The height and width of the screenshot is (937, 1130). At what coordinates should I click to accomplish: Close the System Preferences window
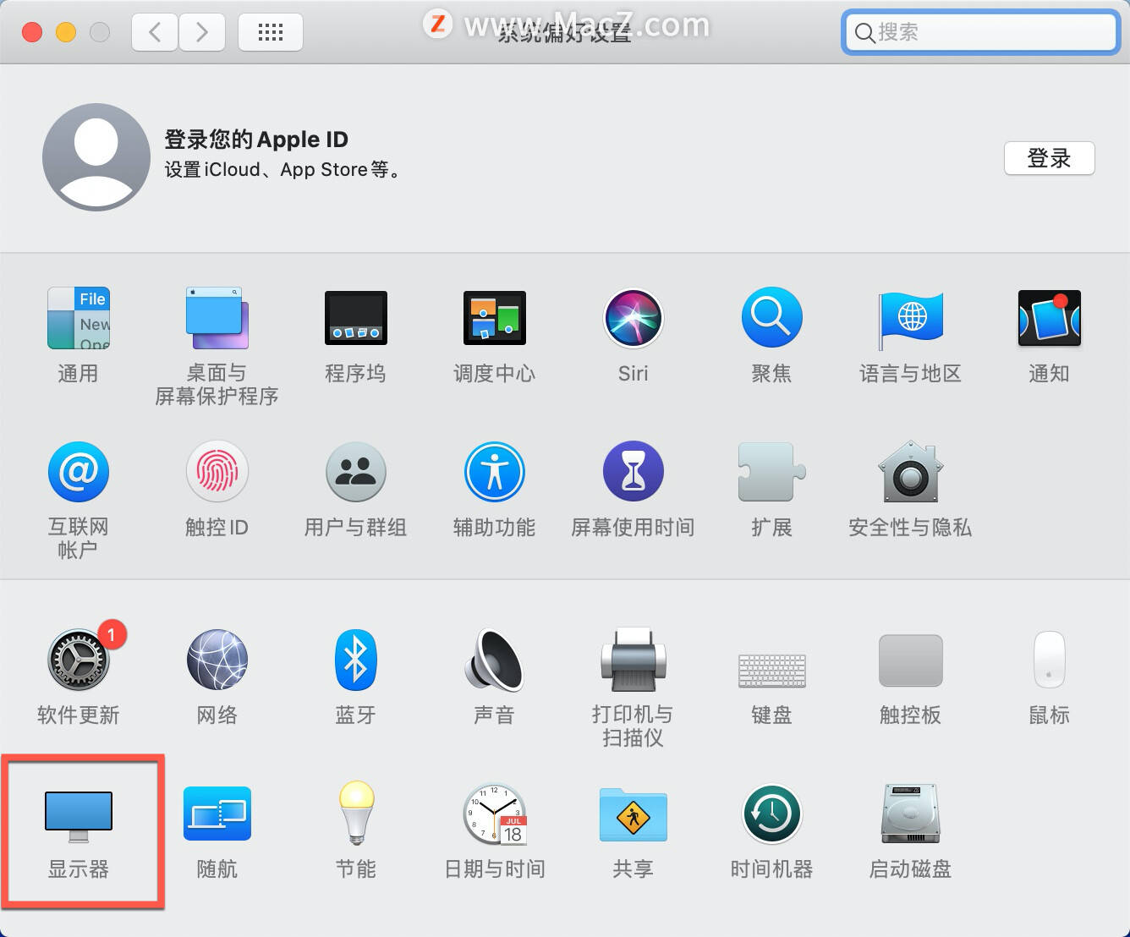tap(32, 32)
